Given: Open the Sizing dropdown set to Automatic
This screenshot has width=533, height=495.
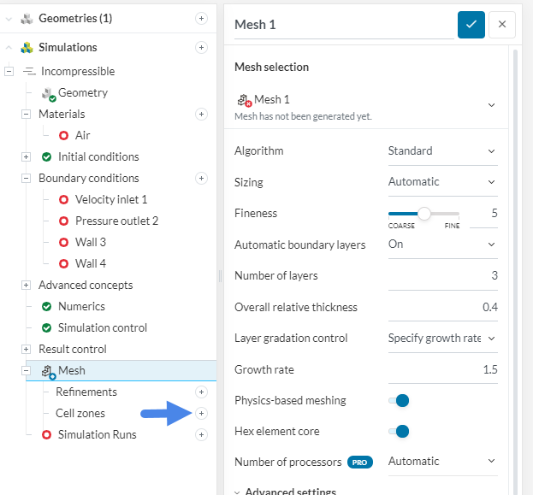Looking at the screenshot, I should tap(441, 181).
